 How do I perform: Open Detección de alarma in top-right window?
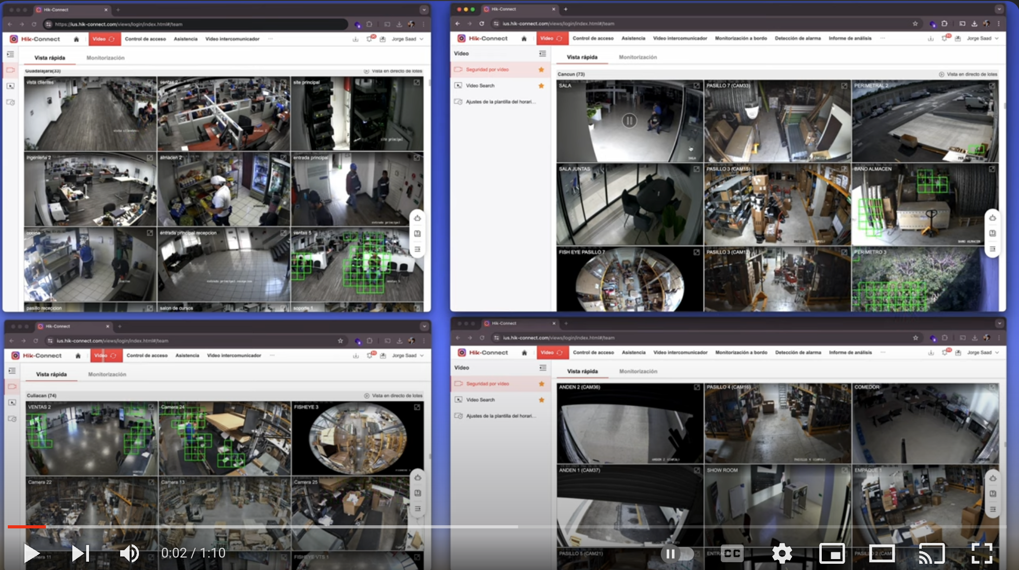click(797, 38)
